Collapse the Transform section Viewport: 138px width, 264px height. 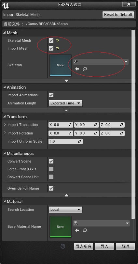pyautogui.click(x=4, y=117)
